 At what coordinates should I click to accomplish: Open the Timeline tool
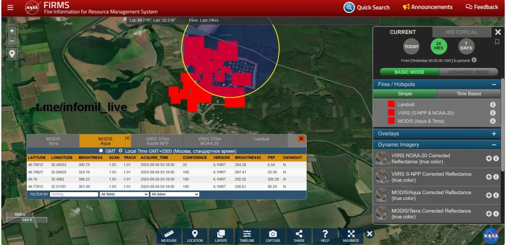click(x=247, y=236)
